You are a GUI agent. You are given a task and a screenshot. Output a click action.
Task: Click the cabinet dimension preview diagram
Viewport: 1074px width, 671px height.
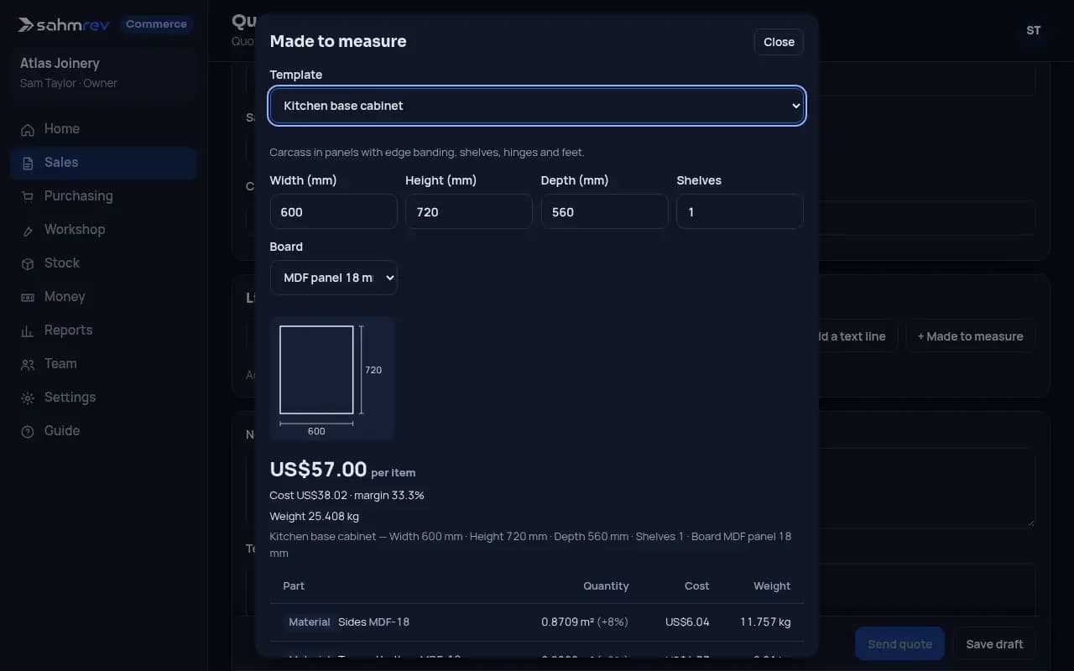click(332, 378)
